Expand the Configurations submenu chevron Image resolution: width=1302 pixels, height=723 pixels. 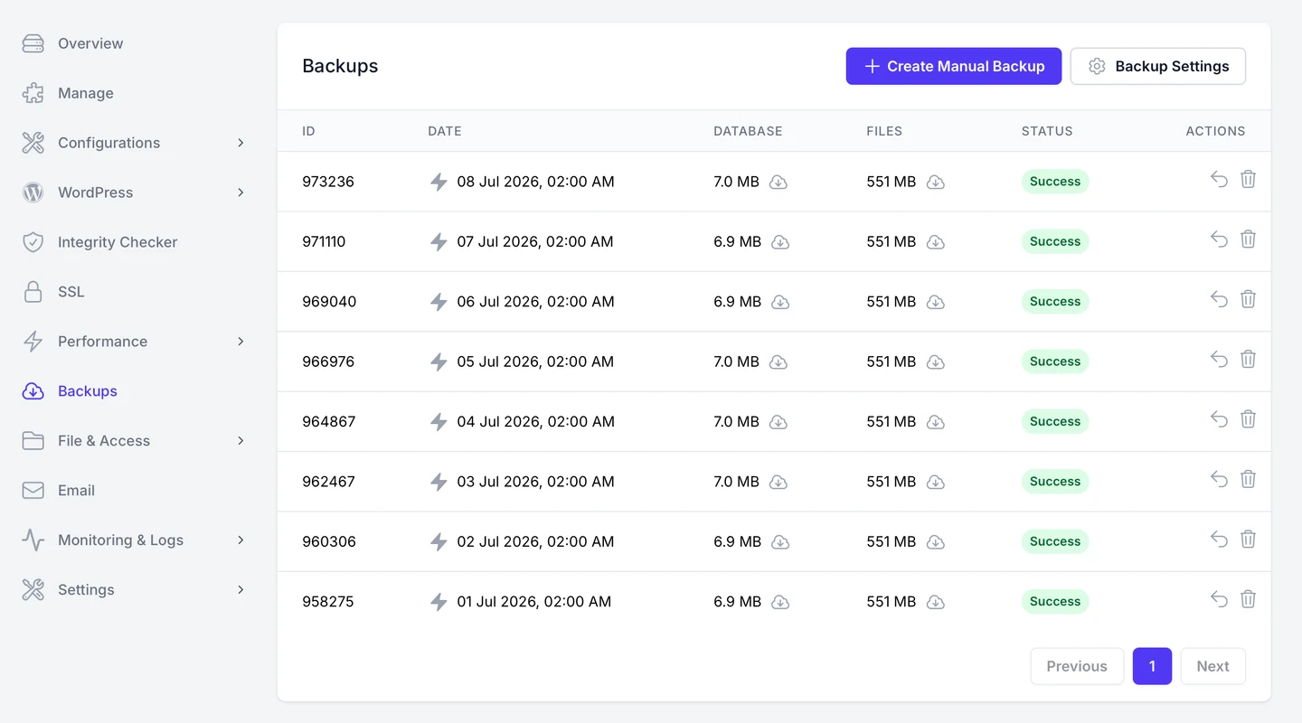tap(241, 143)
